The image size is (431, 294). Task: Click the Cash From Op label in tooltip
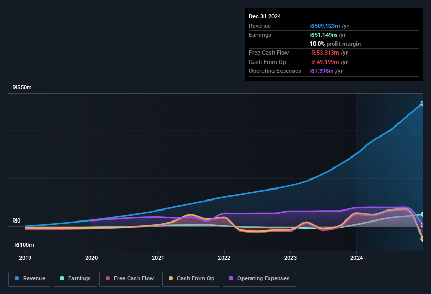[267, 62]
